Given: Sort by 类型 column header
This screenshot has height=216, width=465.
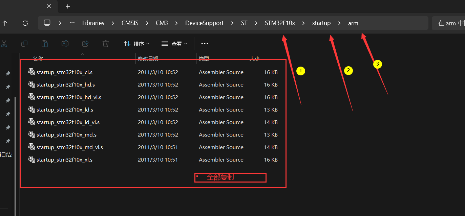Looking at the screenshot, I should point(204,58).
